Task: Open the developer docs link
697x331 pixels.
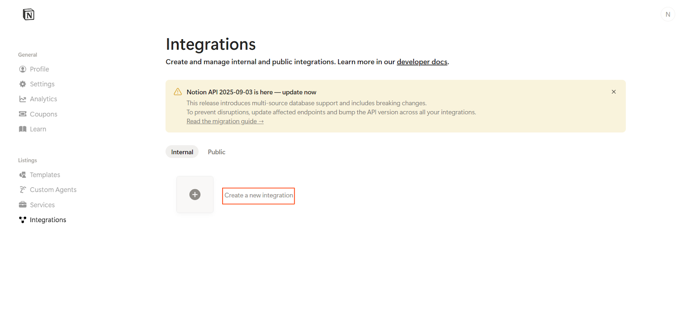Action: tap(422, 62)
